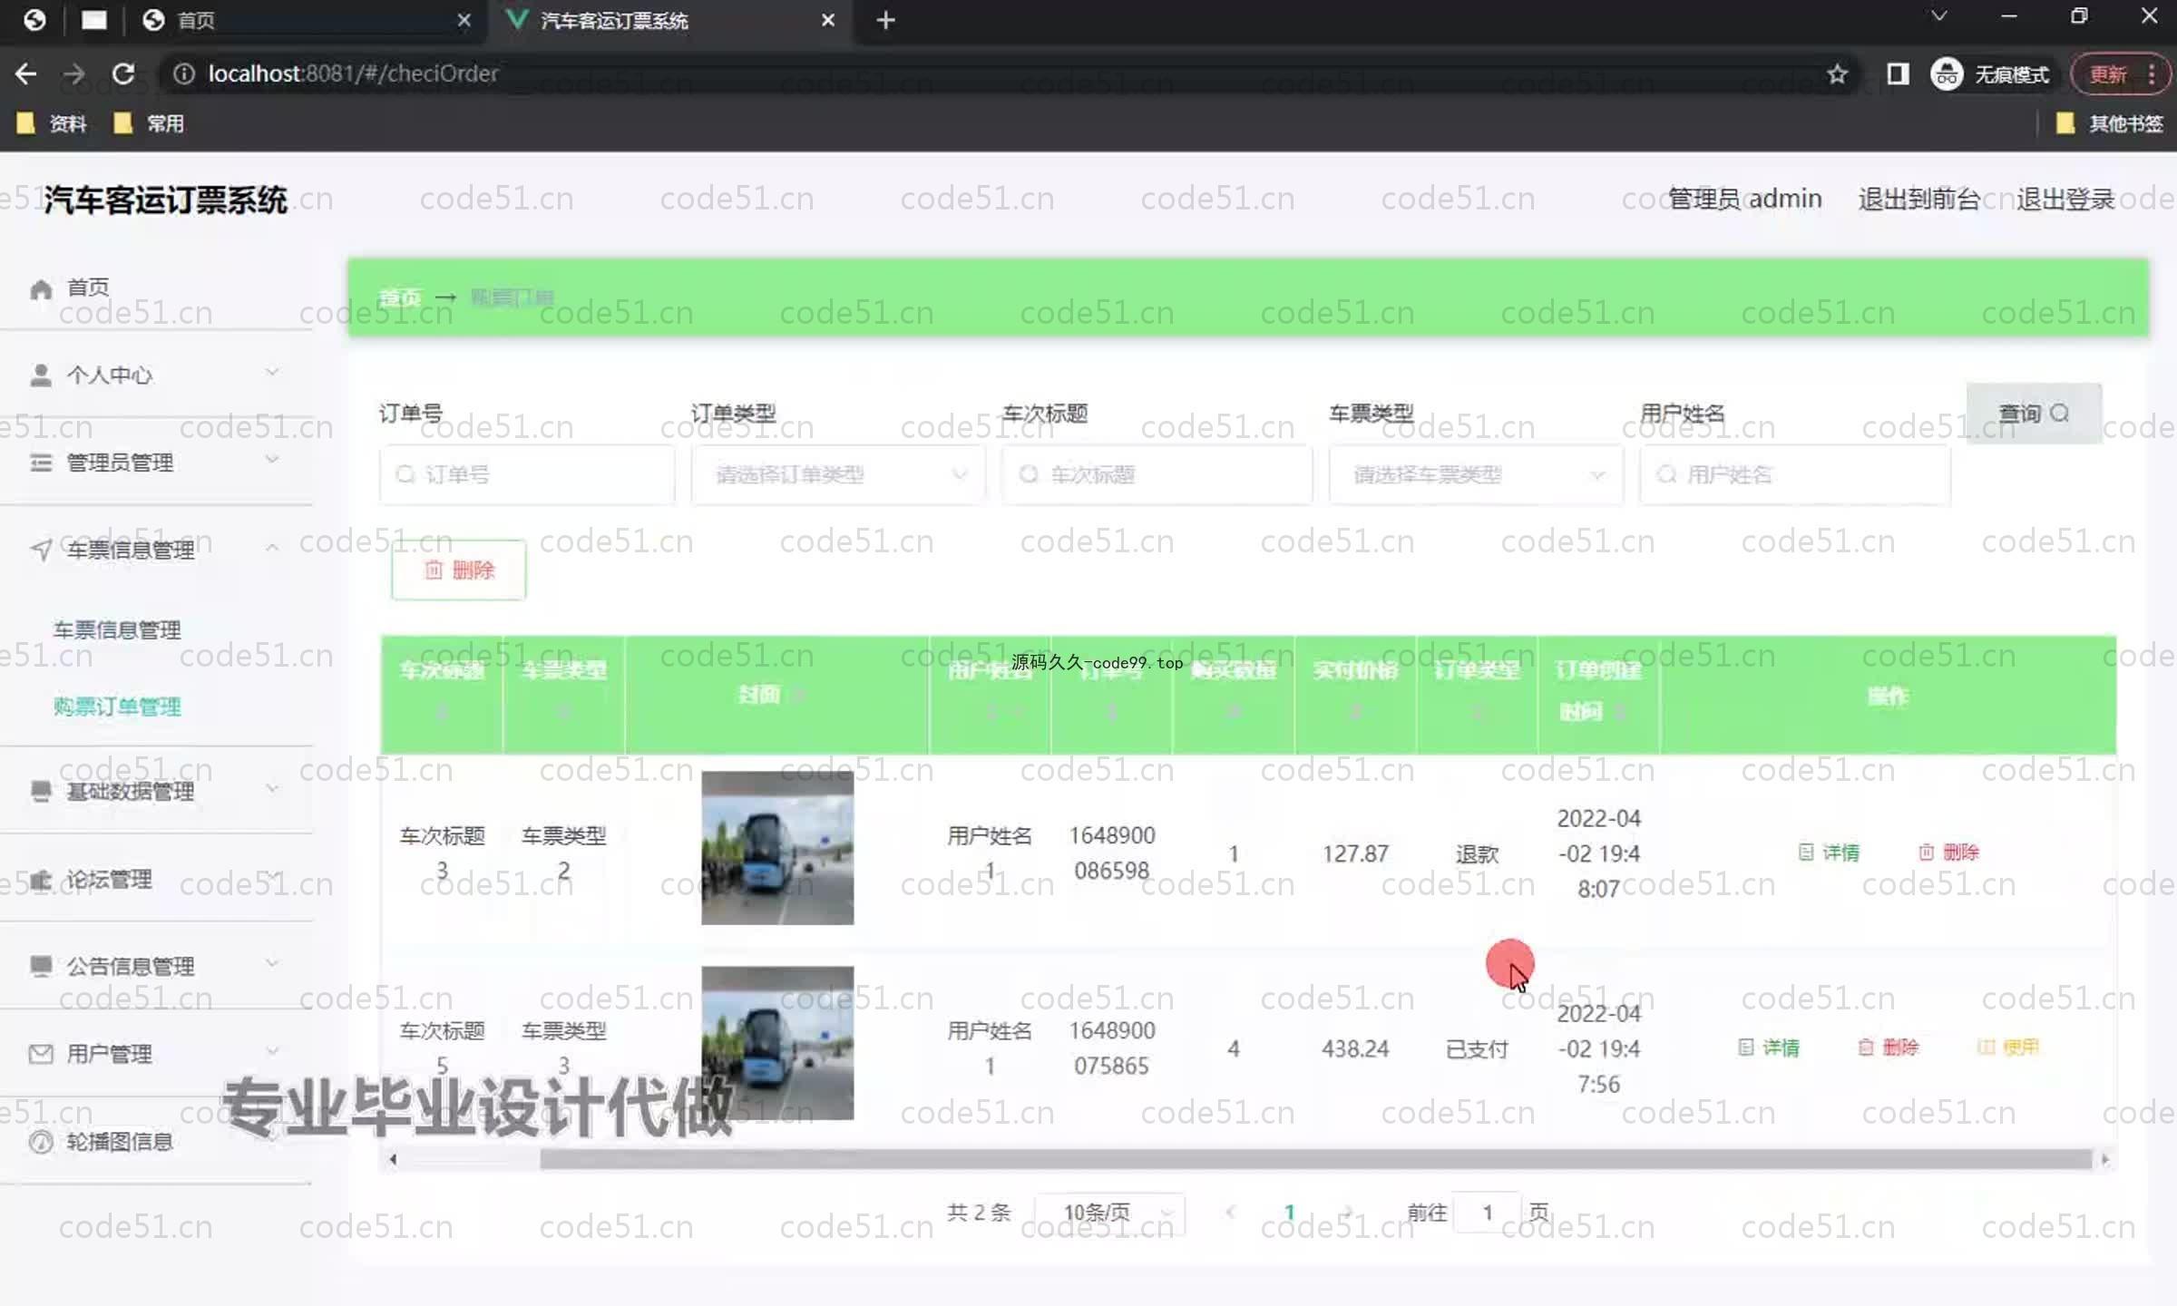Click the 删除 batch delete button
The width and height of the screenshot is (2177, 1306).
[459, 570]
